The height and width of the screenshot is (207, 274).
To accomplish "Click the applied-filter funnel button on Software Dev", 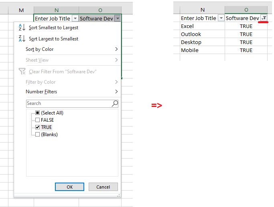I will click(264, 18).
